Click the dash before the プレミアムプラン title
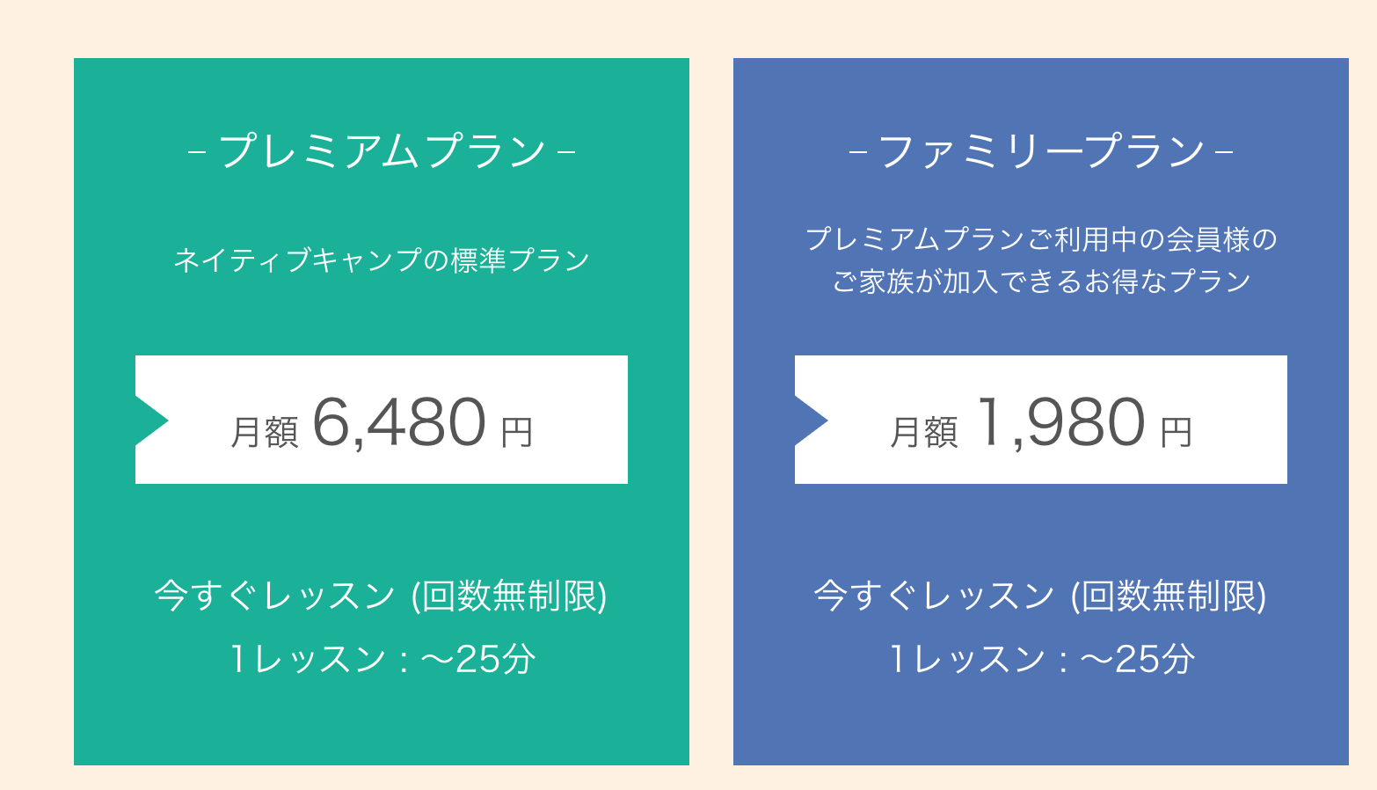Screen dimensions: 1377x790 [197, 152]
